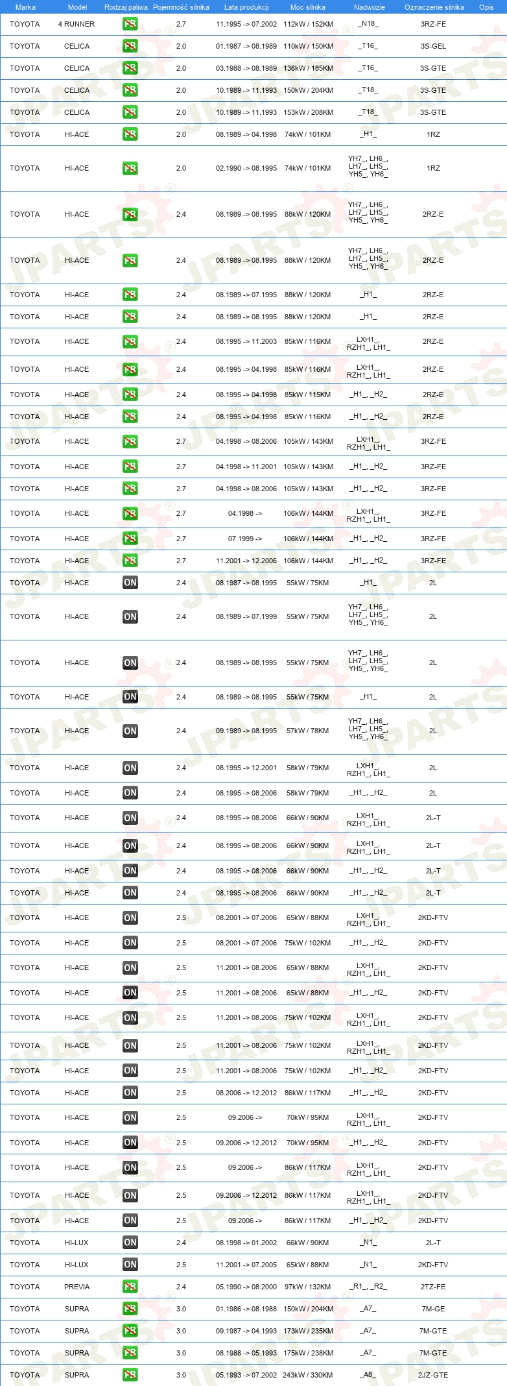Click the petrol icon in the SUPRA 173kW / 235KM row
Viewport: 507px width, 1386px height.
coord(130,1331)
